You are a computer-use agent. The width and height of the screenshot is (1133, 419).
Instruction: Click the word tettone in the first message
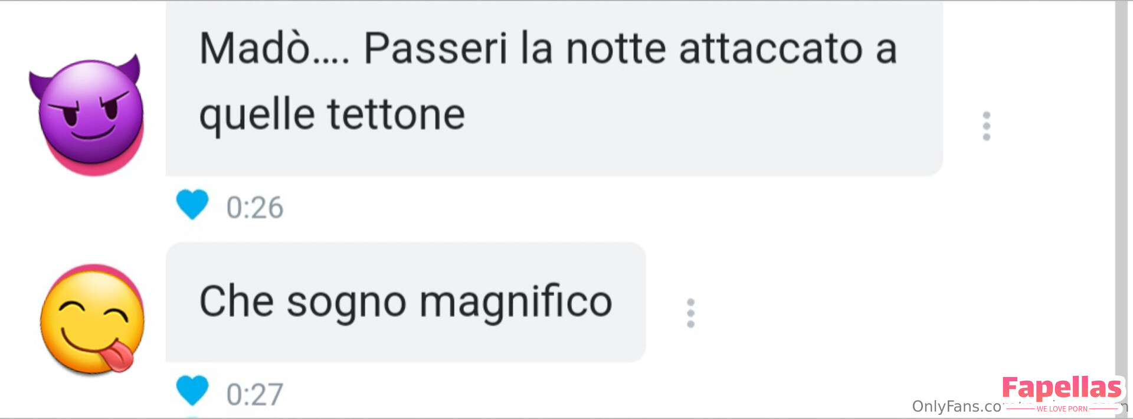(397, 114)
